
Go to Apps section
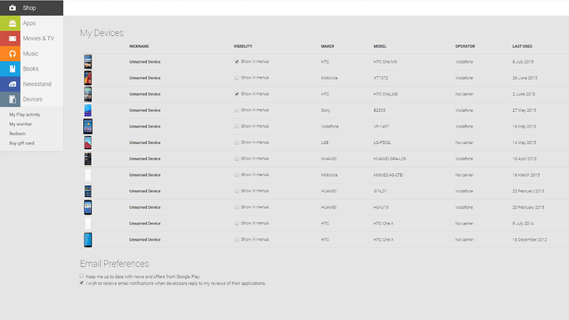[x=29, y=23]
